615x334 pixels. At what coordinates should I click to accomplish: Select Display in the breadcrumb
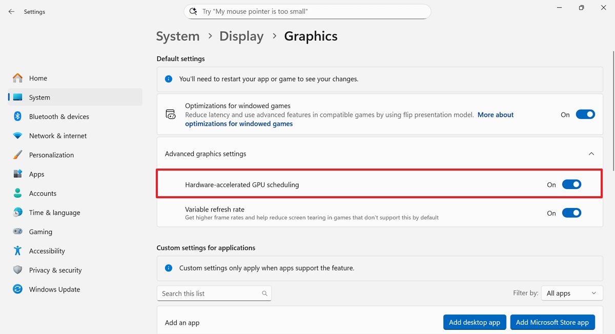pyautogui.click(x=241, y=36)
